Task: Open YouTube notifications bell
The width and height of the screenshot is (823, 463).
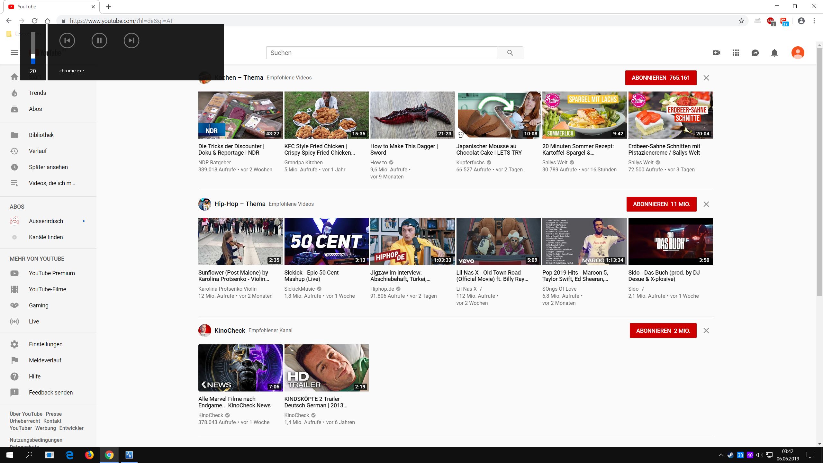Action: coord(774,53)
